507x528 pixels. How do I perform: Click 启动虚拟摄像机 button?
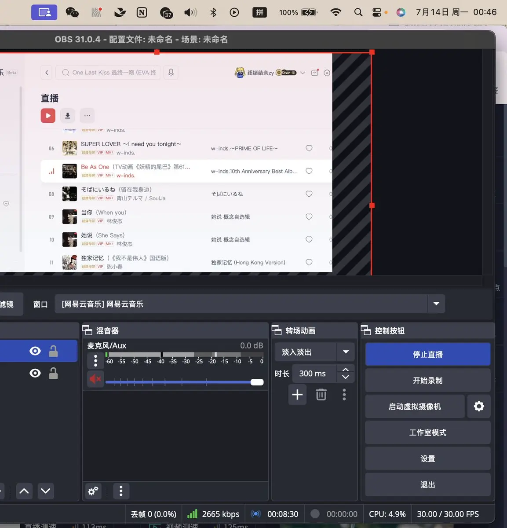pyautogui.click(x=415, y=406)
